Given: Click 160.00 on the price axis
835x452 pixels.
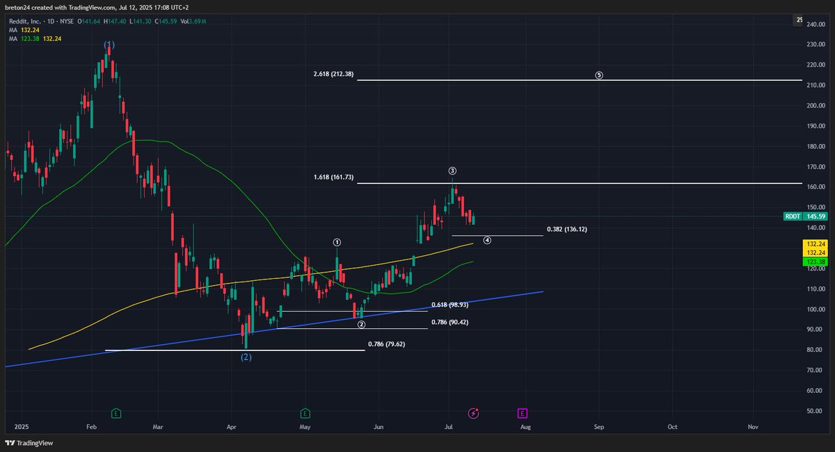Looking at the screenshot, I should [815, 187].
